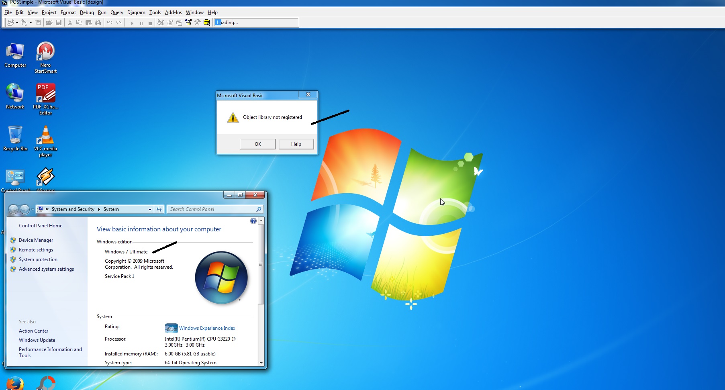Click the End stop icon
The height and width of the screenshot is (390, 725).
(x=150, y=23)
